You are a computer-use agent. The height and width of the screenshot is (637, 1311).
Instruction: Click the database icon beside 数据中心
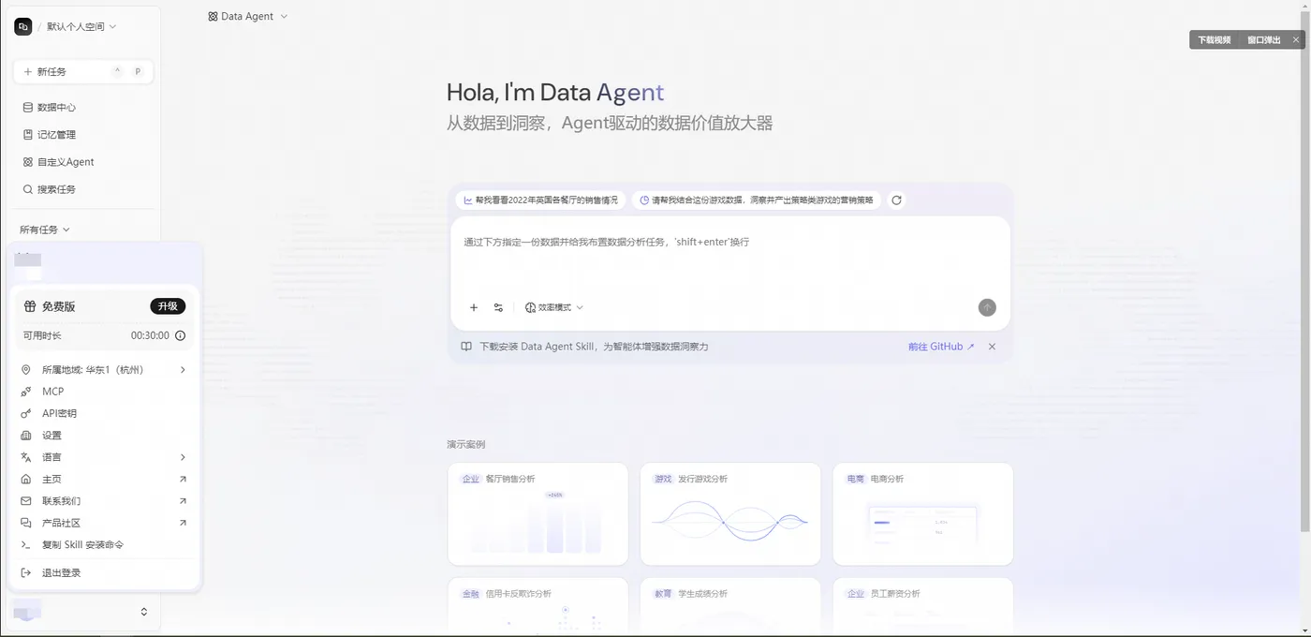coord(28,108)
